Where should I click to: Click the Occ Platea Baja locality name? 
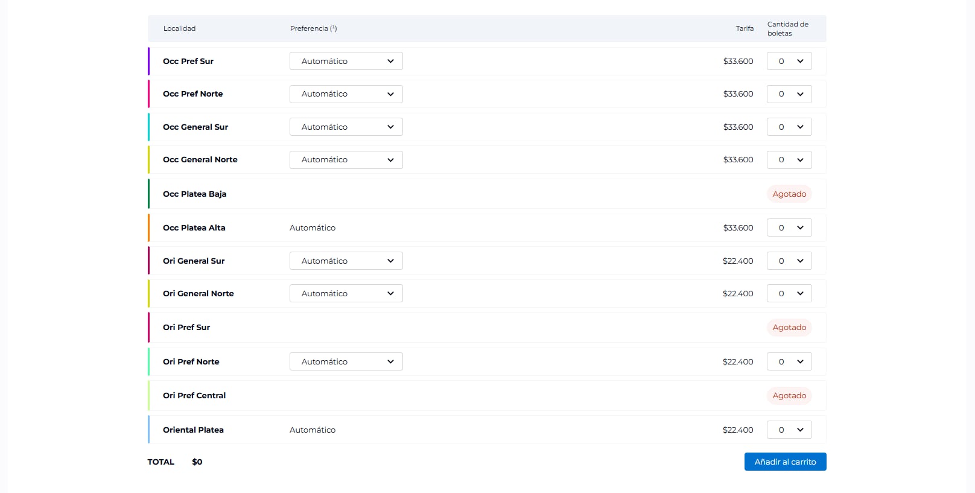pyautogui.click(x=195, y=194)
